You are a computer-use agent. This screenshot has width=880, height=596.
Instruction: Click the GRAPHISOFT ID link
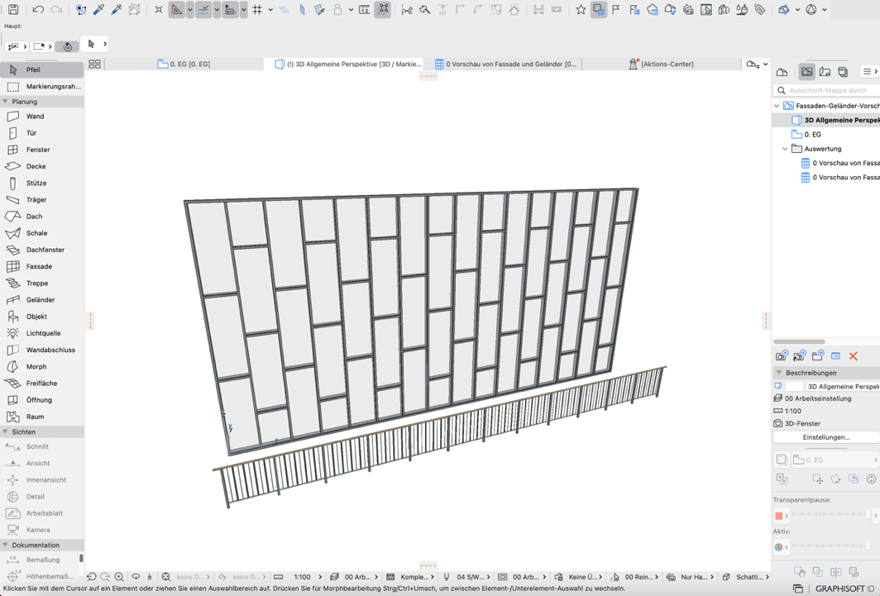(x=844, y=589)
